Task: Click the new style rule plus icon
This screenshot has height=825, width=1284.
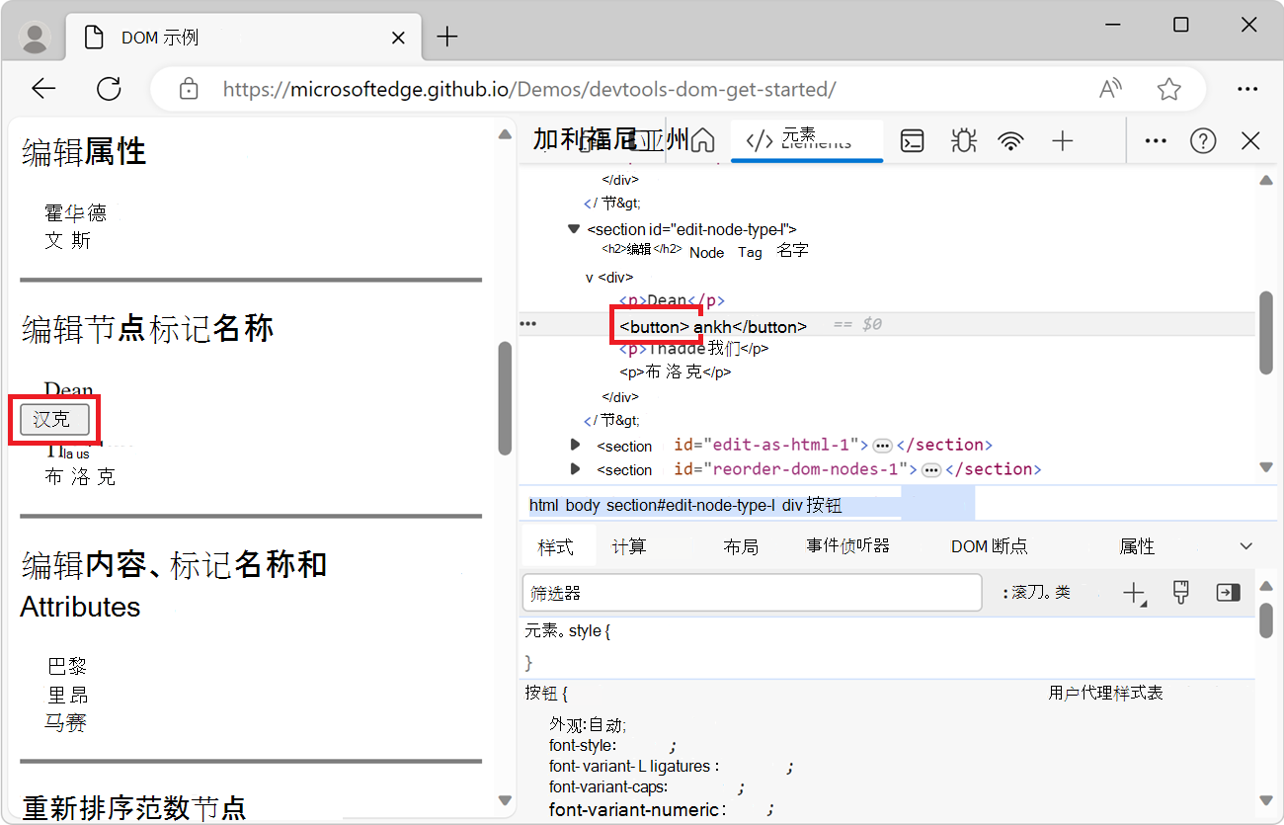Action: tap(1133, 593)
